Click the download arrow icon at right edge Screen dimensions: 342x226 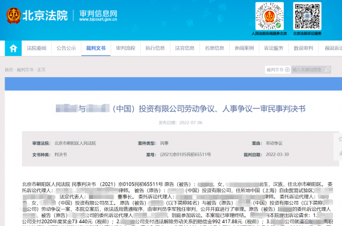340,154
